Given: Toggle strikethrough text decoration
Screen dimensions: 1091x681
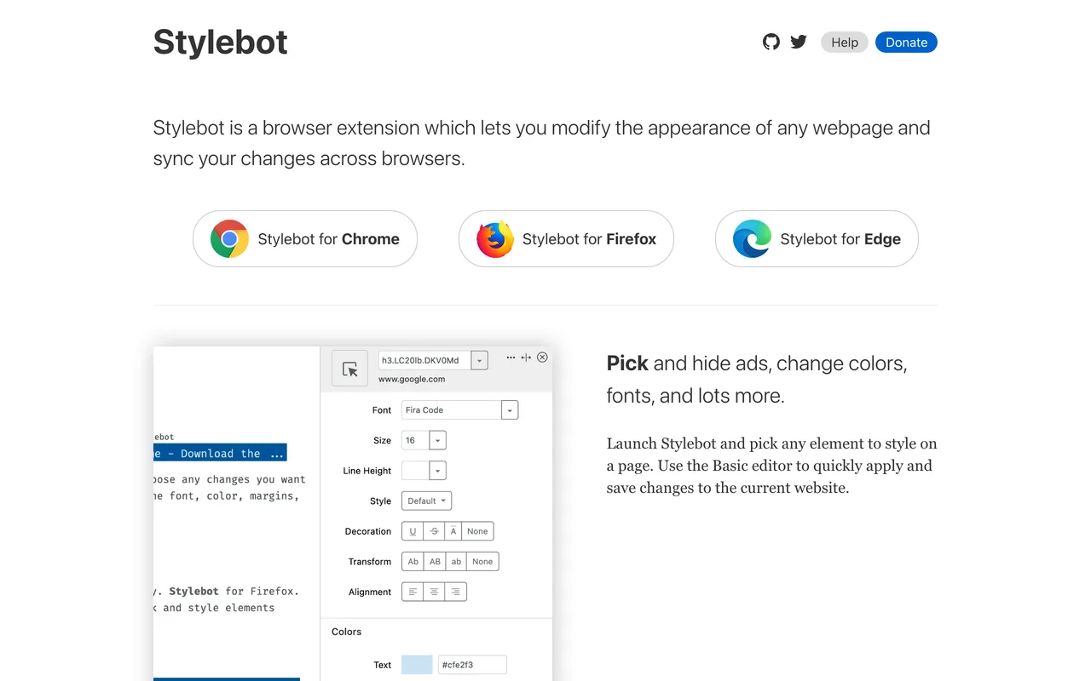Looking at the screenshot, I should (x=434, y=531).
